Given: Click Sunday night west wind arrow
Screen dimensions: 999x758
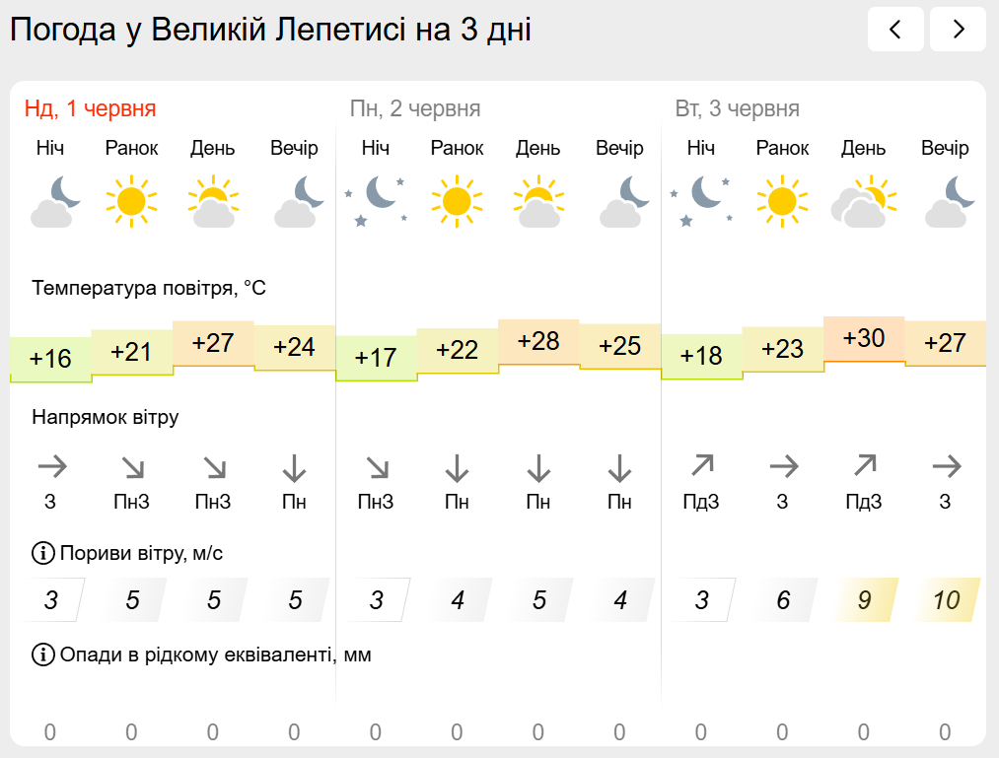Looking at the screenshot, I should click(x=50, y=465).
